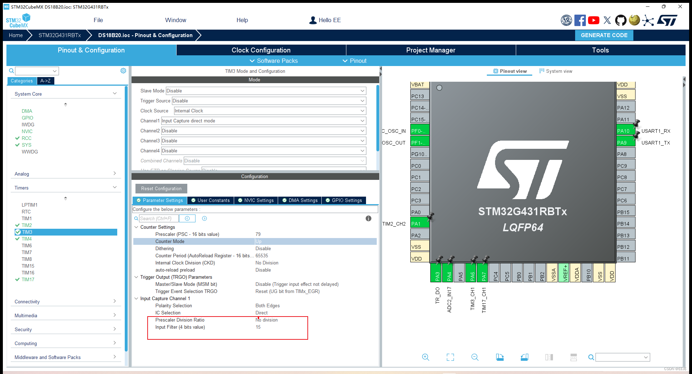The image size is (692, 374).
Task: Open the ST community network icon
Action: click(x=648, y=20)
